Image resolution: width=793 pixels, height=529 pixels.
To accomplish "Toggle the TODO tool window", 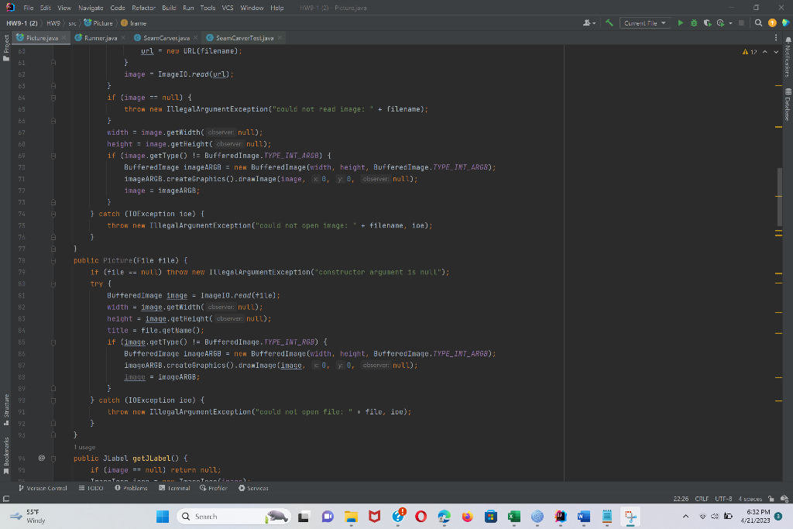I will (x=91, y=488).
